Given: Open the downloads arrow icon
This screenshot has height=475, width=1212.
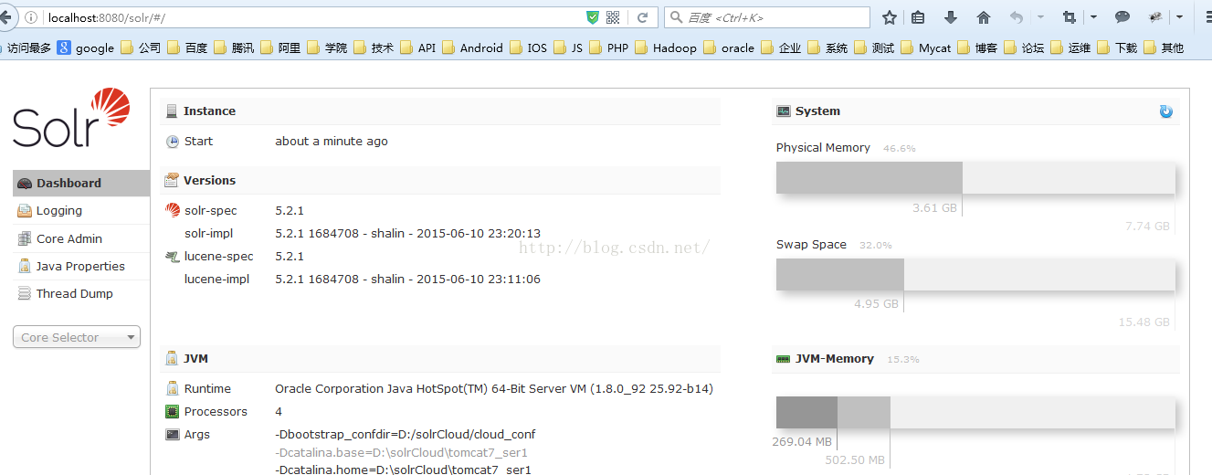Looking at the screenshot, I should click(951, 17).
